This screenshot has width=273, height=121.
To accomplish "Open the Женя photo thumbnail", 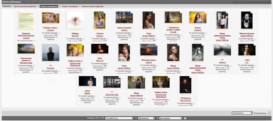I will pyautogui.click(x=136, y=82).
